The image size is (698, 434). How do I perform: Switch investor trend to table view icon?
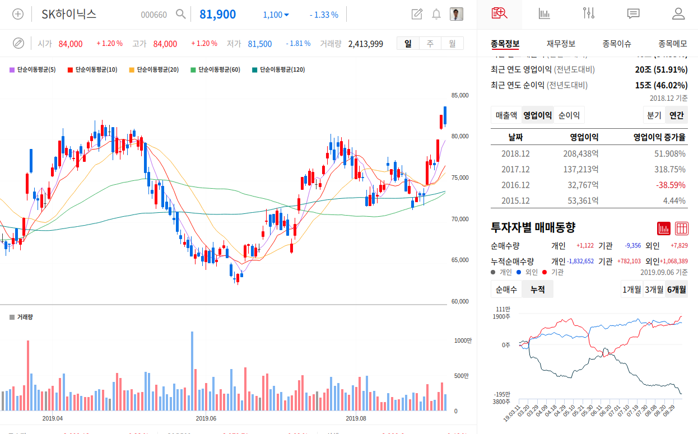point(682,228)
